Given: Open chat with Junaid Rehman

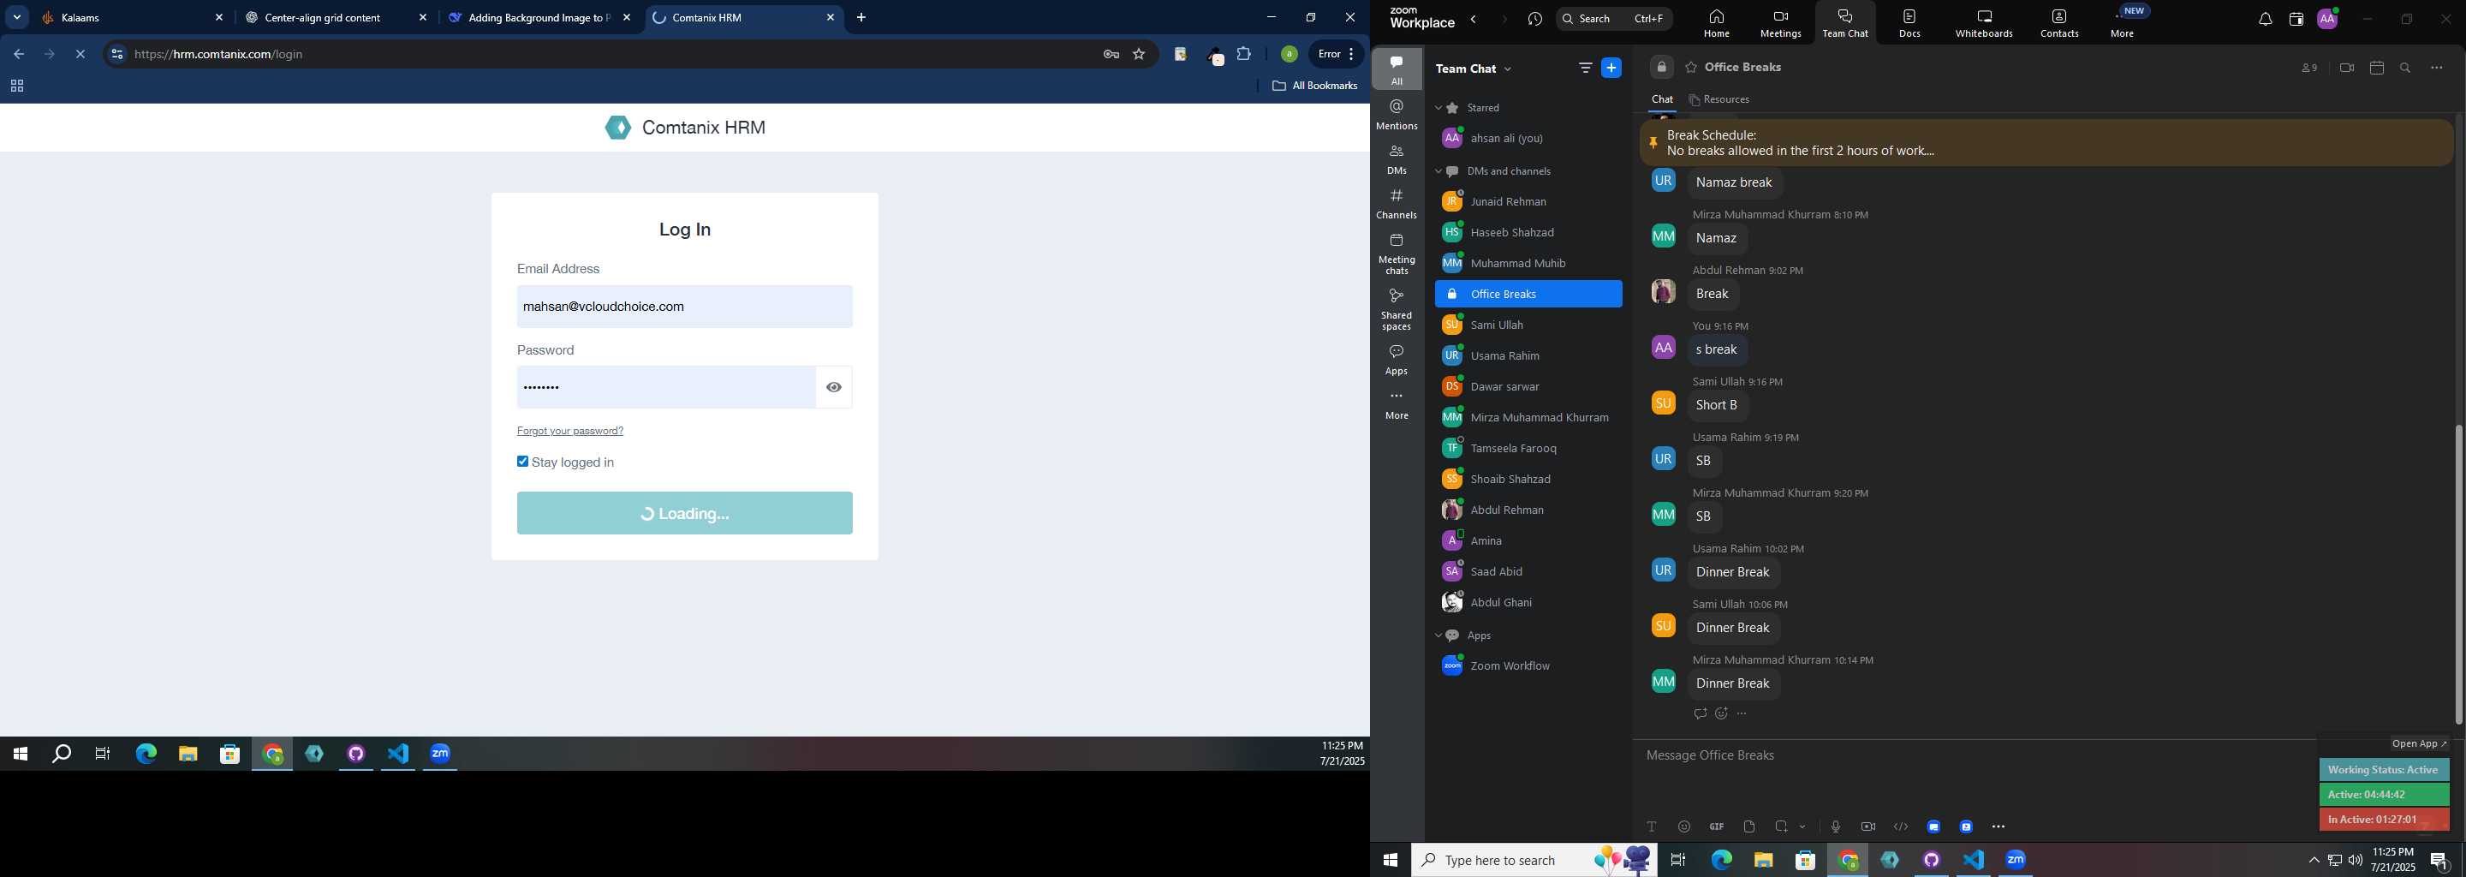Looking at the screenshot, I should 1528,202.
